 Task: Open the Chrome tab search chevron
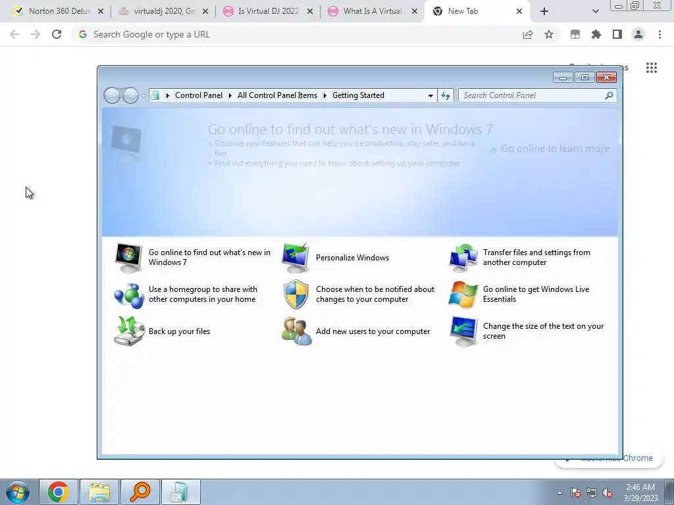click(x=595, y=12)
